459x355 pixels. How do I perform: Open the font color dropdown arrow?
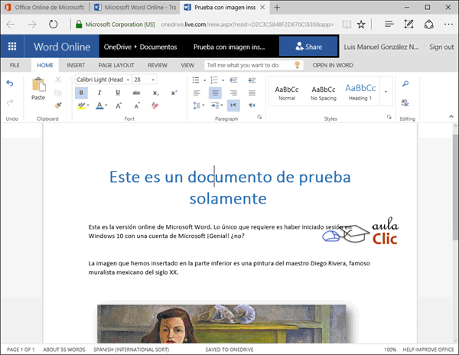pyautogui.click(x=106, y=106)
